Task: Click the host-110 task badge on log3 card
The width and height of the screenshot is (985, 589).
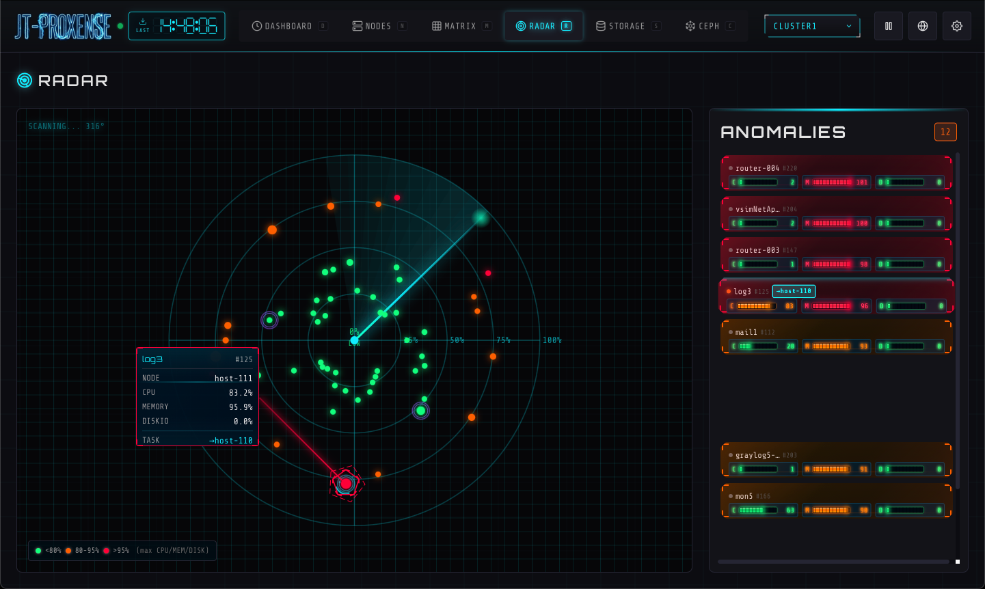Action: (794, 291)
